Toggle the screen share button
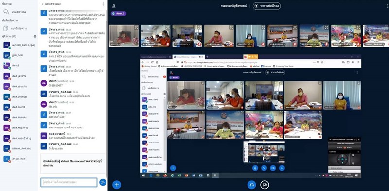 pyautogui.click(x=265, y=185)
